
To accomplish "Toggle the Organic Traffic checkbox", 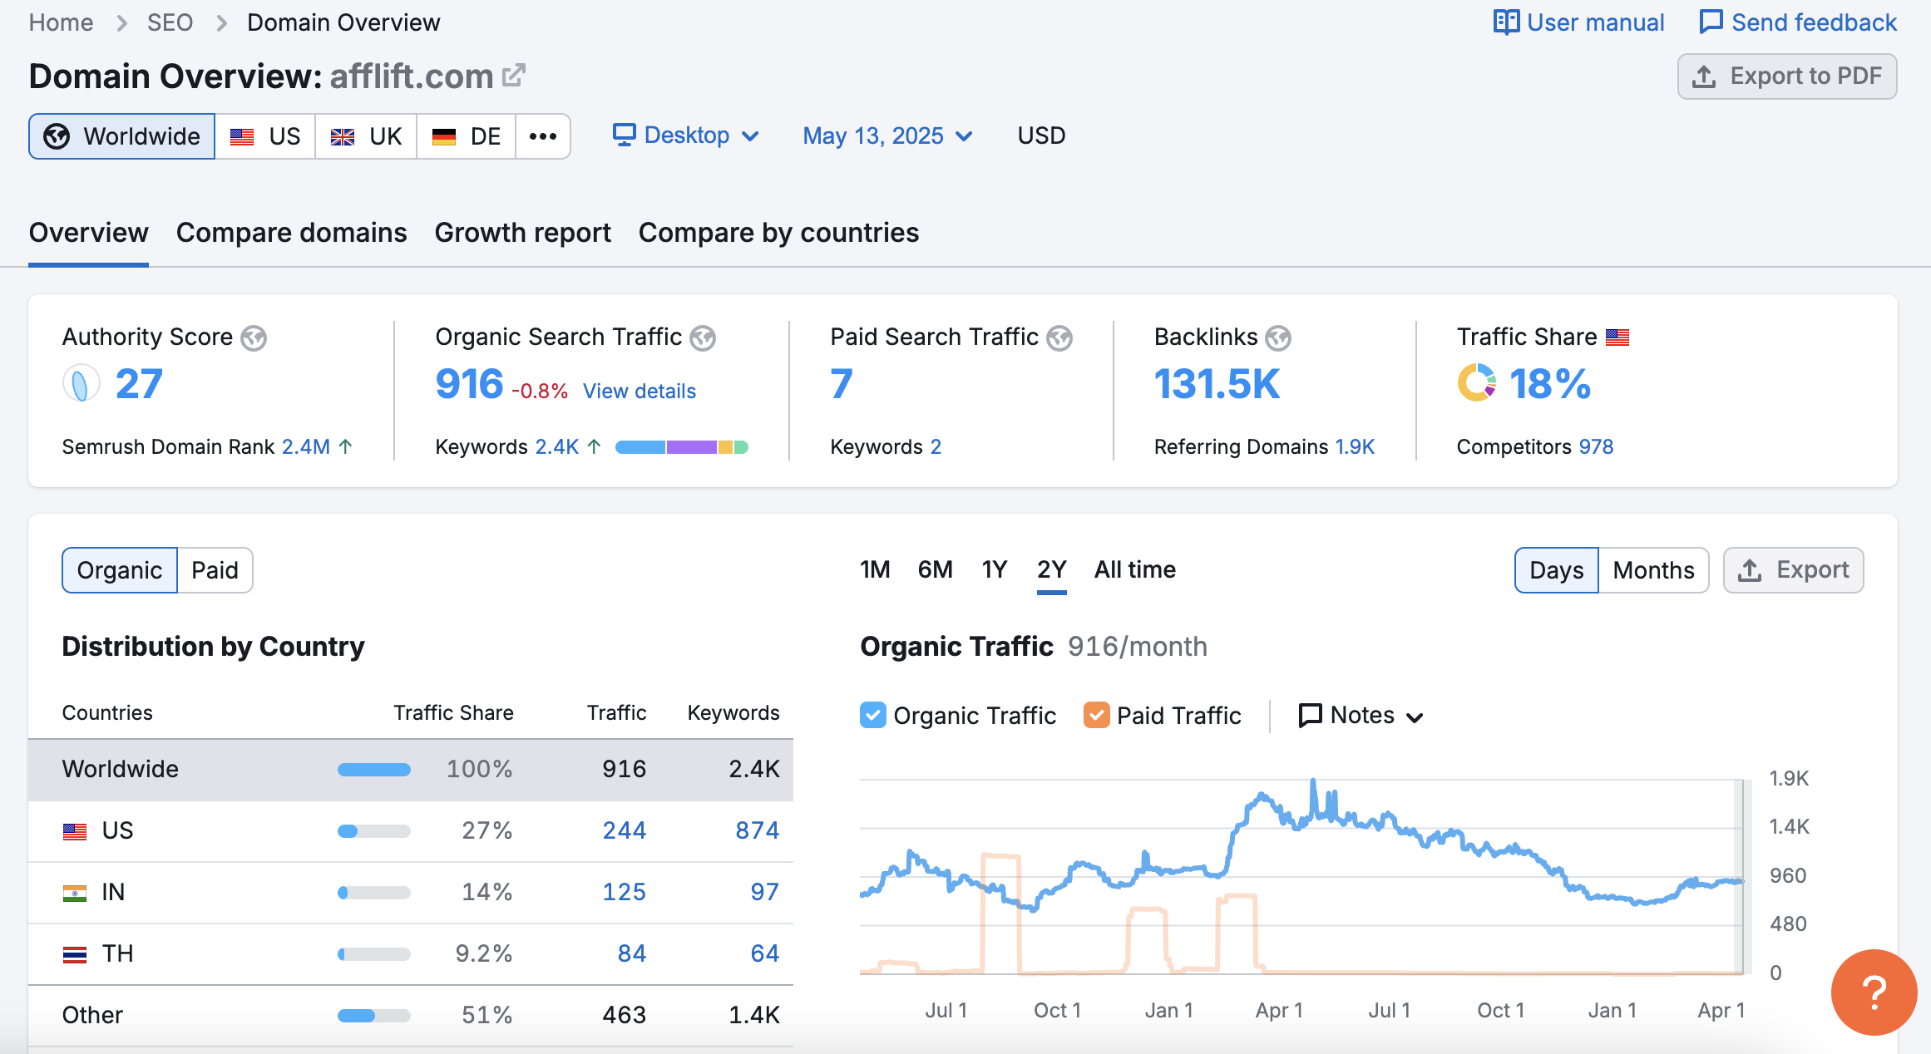I will point(873,715).
